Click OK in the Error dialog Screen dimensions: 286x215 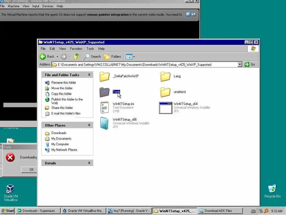(x=29, y=170)
